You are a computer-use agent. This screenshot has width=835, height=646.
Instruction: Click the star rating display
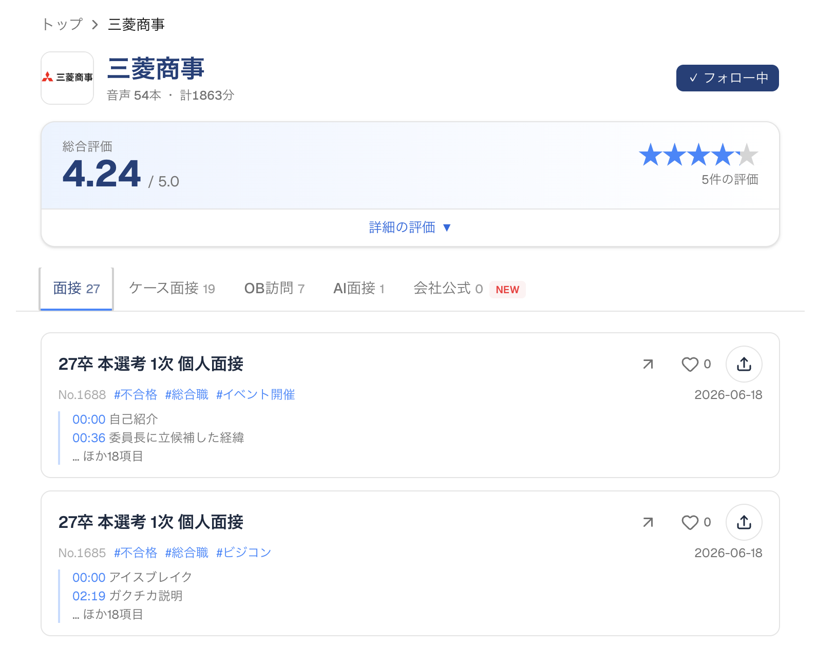(698, 155)
